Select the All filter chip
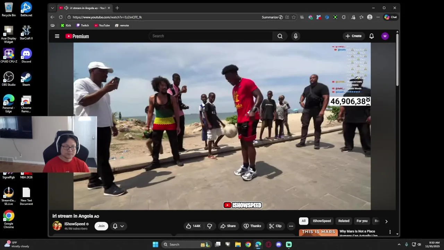This screenshot has width=444, height=250. click(x=304, y=221)
